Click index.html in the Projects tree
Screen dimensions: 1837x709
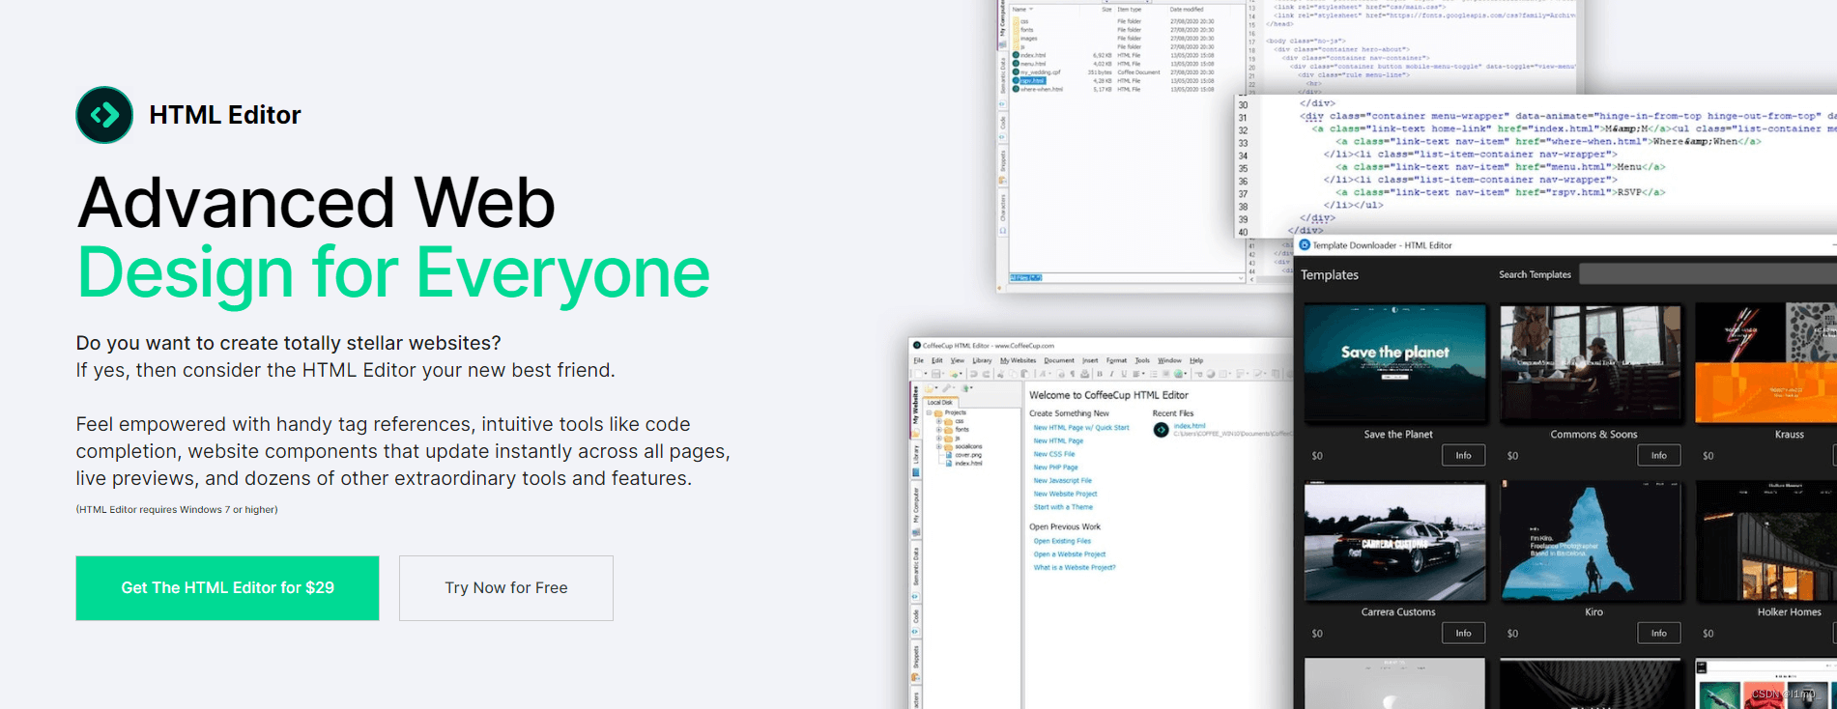[967, 464]
